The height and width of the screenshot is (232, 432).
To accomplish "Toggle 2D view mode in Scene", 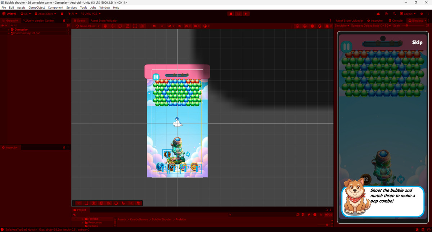I will [x=154, y=26].
